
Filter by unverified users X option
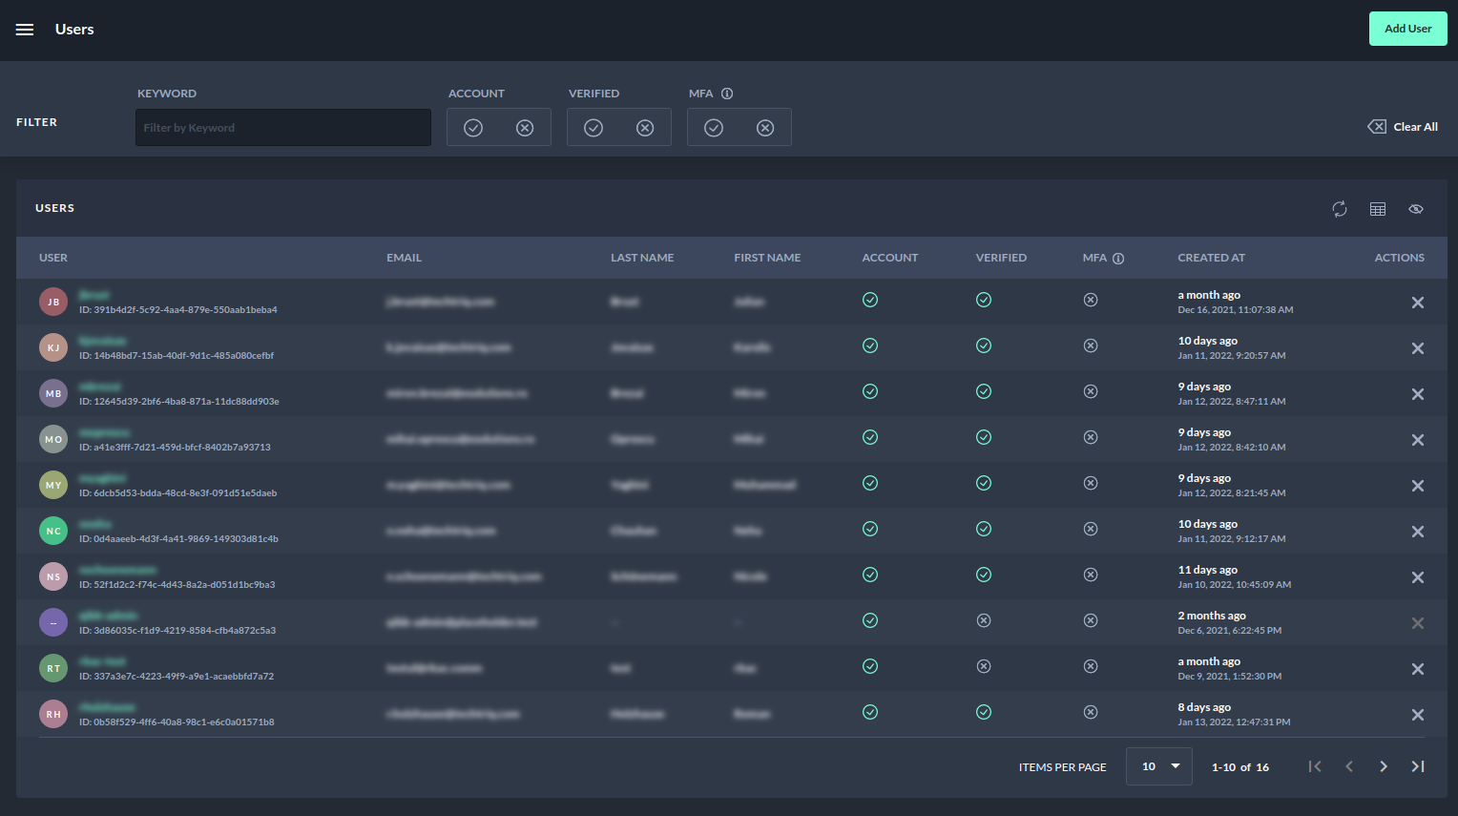(x=645, y=128)
